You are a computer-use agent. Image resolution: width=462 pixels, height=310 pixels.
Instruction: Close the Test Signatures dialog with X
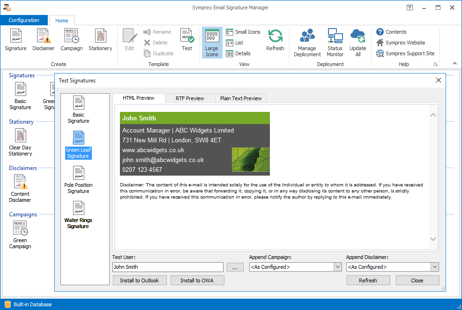439,80
